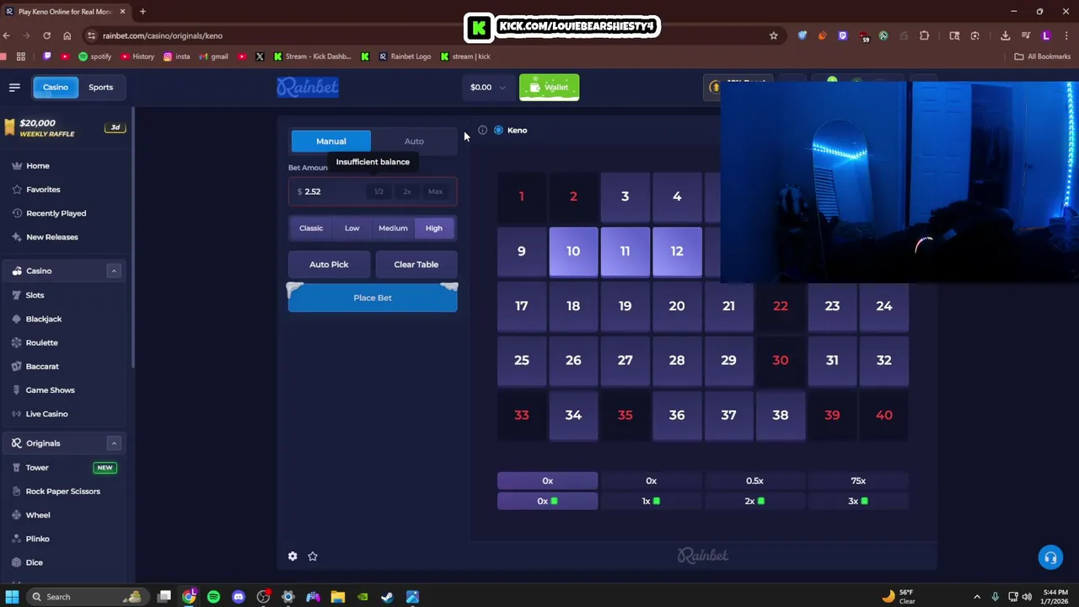Viewport: 1079px width, 607px height.
Task: Open Favorites in sidebar
Action: click(x=43, y=190)
